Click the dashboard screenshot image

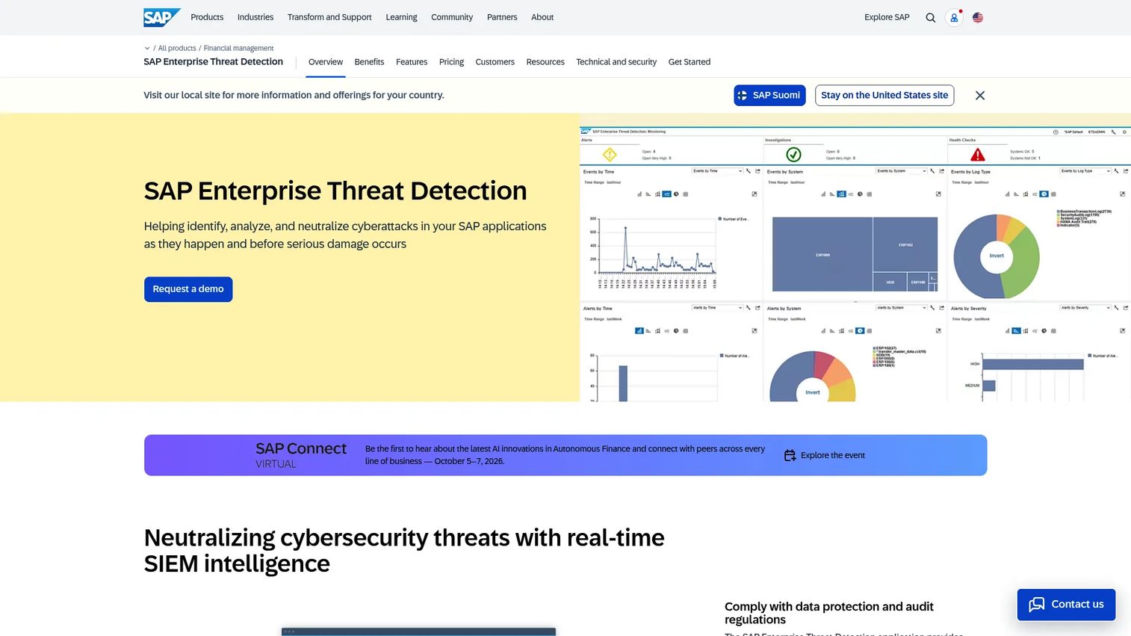pyautogui.click(x=855, y=264)
